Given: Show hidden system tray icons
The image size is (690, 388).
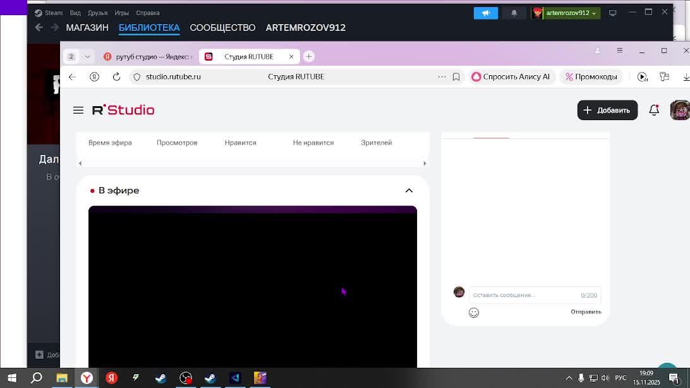Looking at the screenshot, I should 569,378.
